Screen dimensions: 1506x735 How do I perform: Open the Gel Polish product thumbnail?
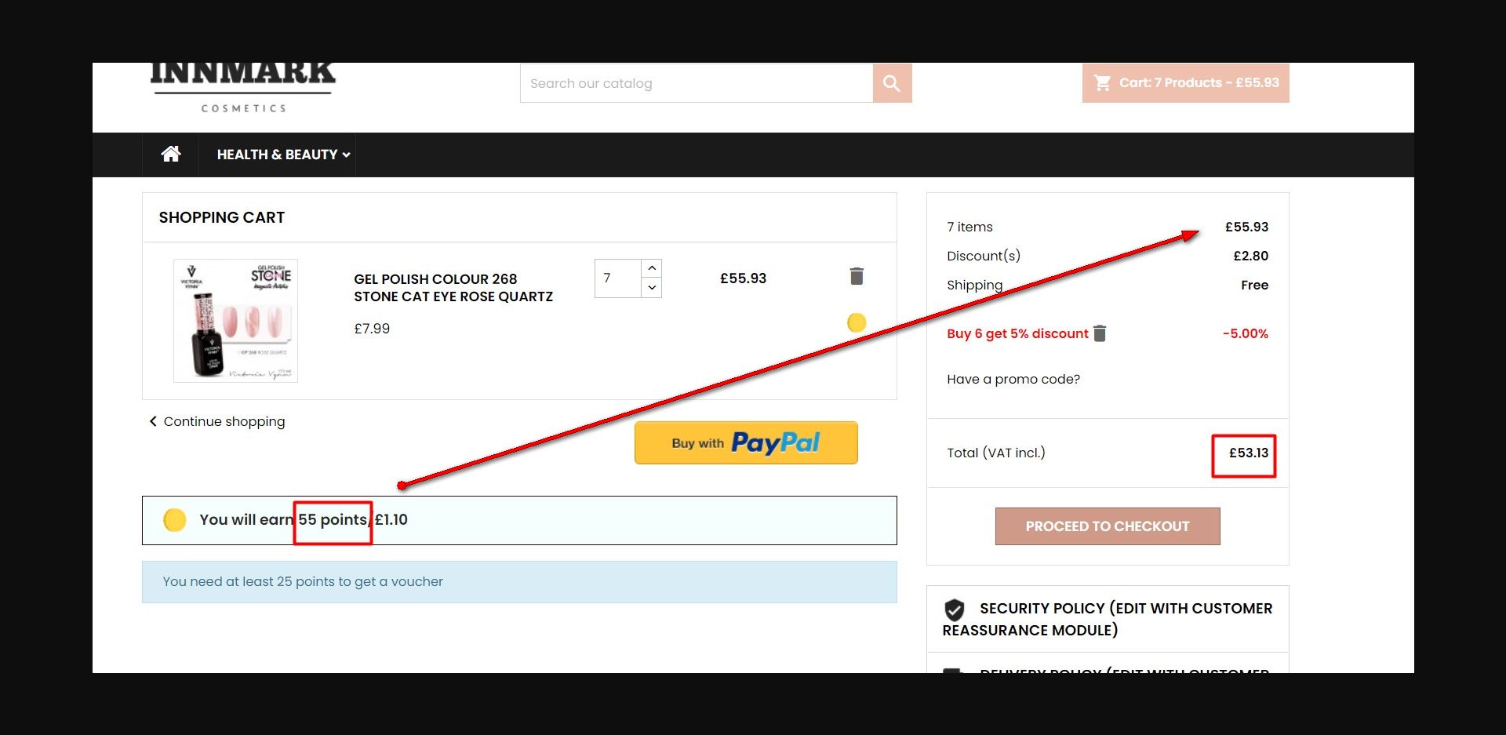click(x=235, y=321)
